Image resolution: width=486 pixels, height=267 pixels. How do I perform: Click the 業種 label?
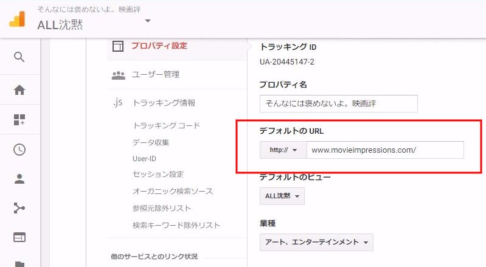[268, 223]
